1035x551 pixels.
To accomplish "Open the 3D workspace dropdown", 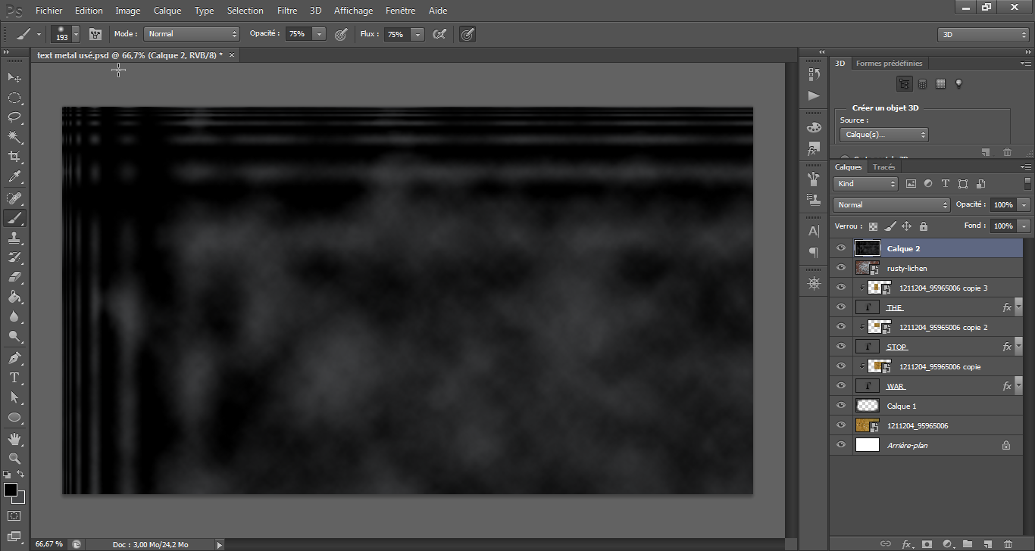I will pos(983,35).
